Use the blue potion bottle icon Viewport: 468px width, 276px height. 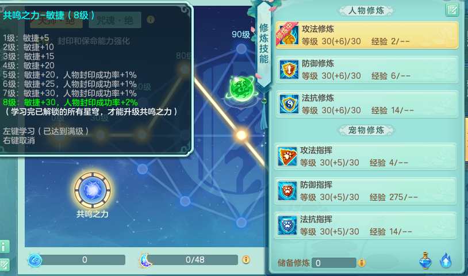(x=425, y=261)
